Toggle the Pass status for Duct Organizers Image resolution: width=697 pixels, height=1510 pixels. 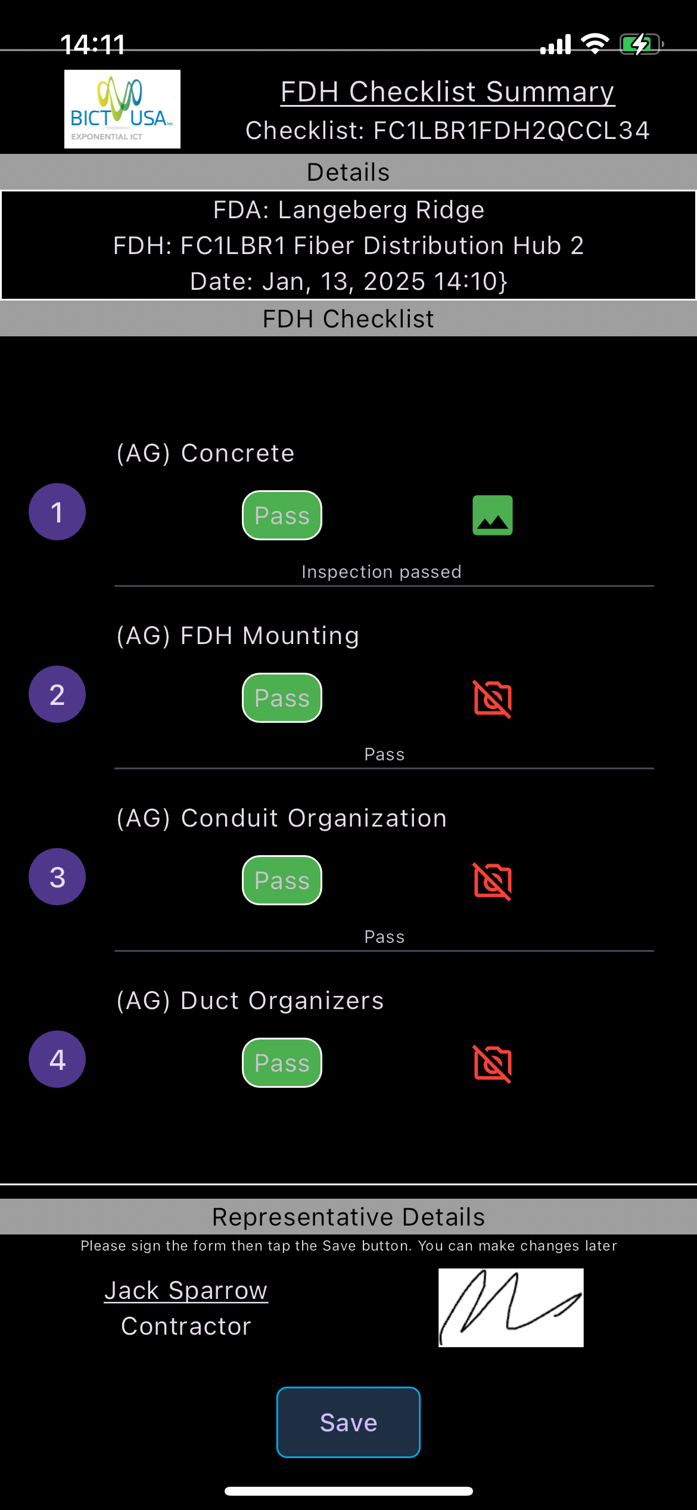point(282,1063)
